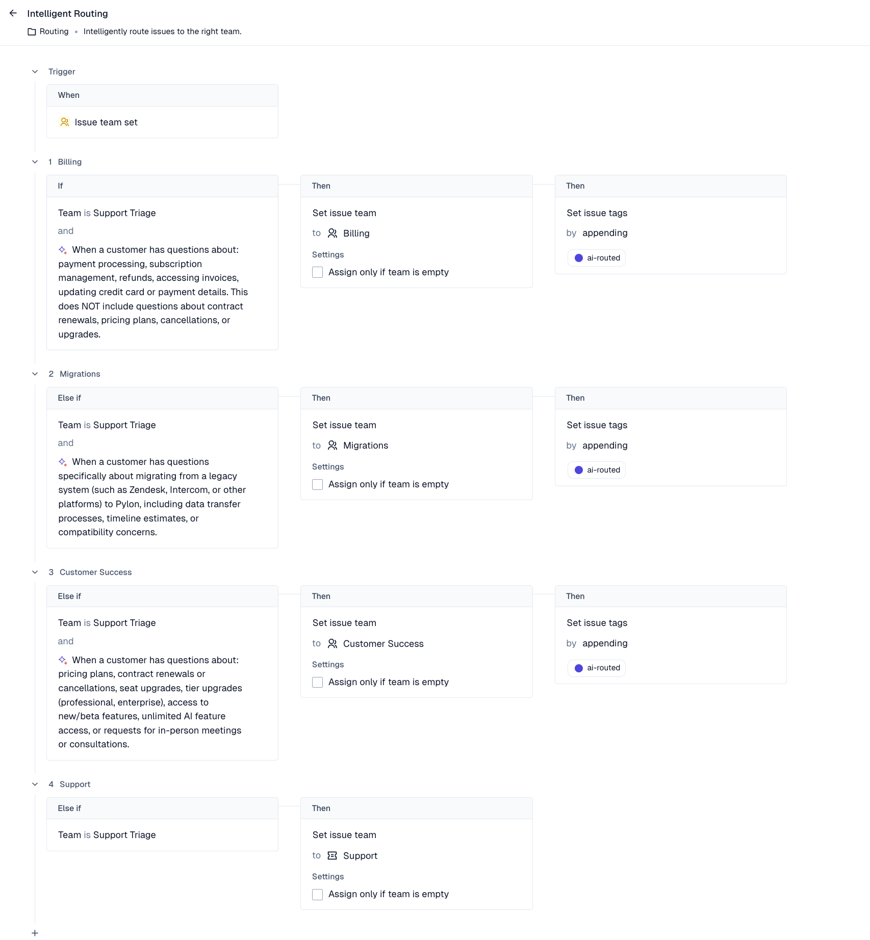
Task: Collapse the Billing rule section
Action: coord(35,162)
